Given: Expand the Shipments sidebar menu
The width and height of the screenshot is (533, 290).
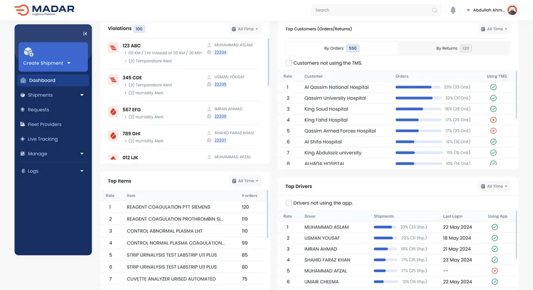Looking at the screenshot, I should tap(82, 95).
